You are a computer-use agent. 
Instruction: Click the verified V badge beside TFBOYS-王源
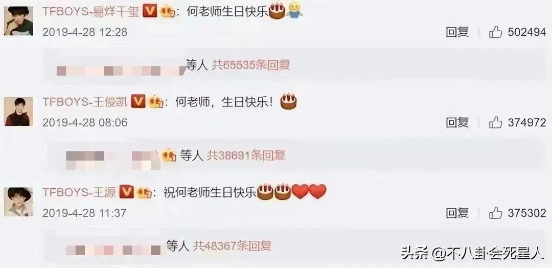[x=126, y=192]
